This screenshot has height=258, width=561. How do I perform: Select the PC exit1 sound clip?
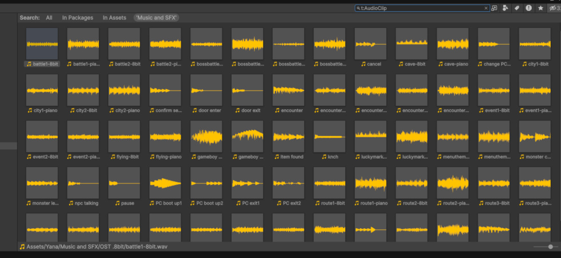pos(247,187)
